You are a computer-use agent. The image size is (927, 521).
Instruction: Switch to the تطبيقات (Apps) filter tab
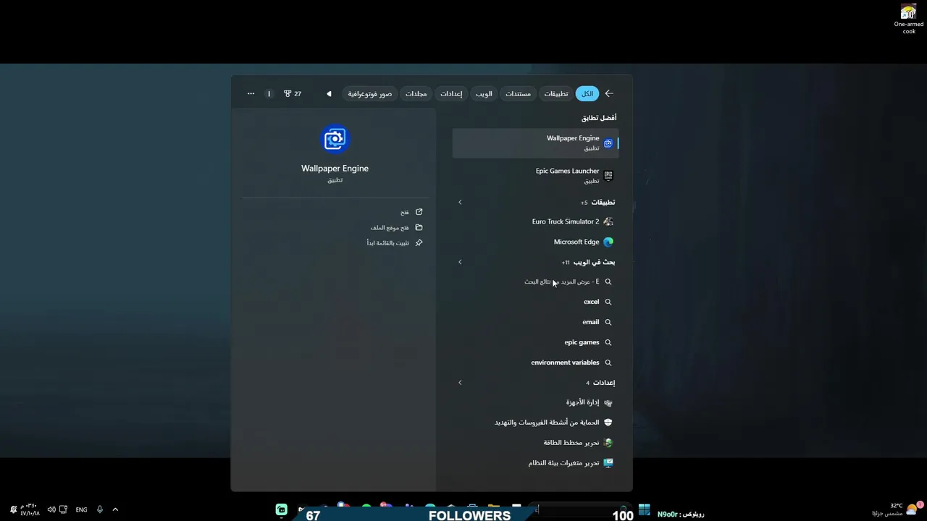(556, 93)
